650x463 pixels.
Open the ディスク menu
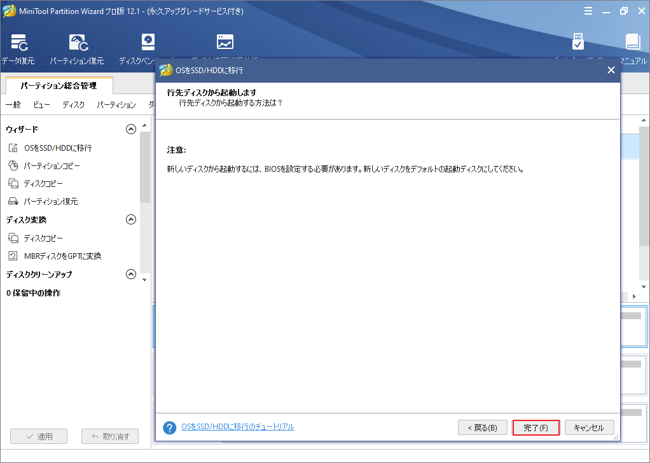coord(73,105)
